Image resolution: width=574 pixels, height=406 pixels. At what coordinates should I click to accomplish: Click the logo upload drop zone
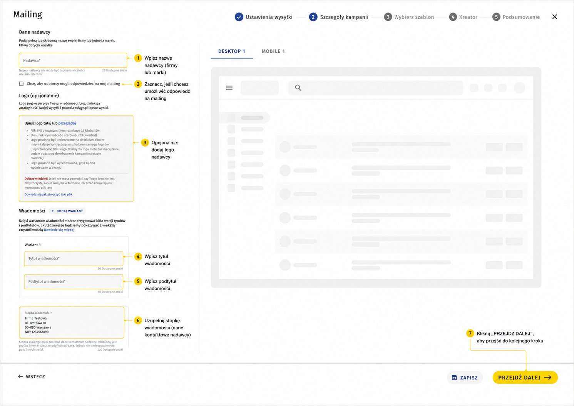click(76, 159)
